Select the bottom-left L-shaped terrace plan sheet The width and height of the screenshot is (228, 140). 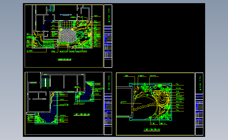[x=64, y=103]
